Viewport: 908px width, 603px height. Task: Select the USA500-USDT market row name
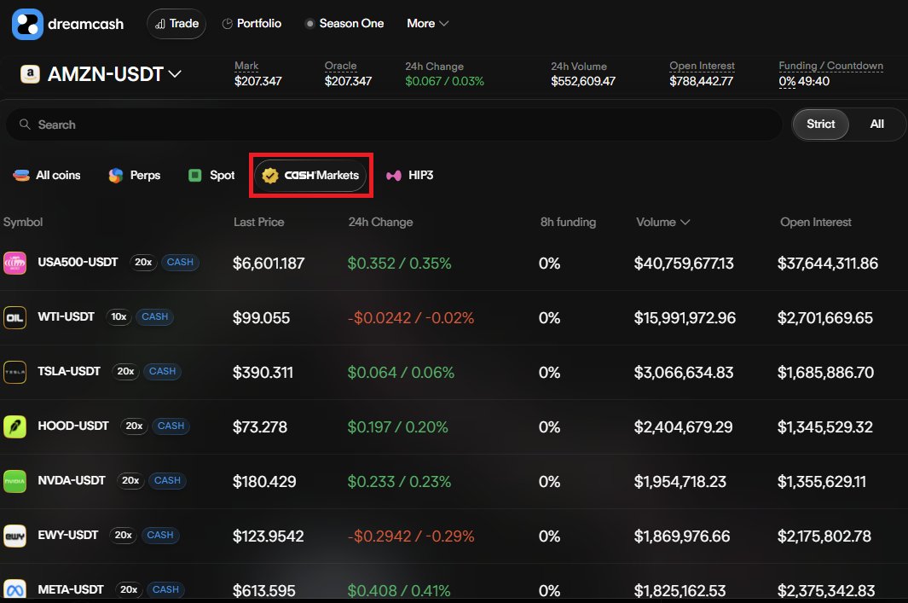coord(78,262)
